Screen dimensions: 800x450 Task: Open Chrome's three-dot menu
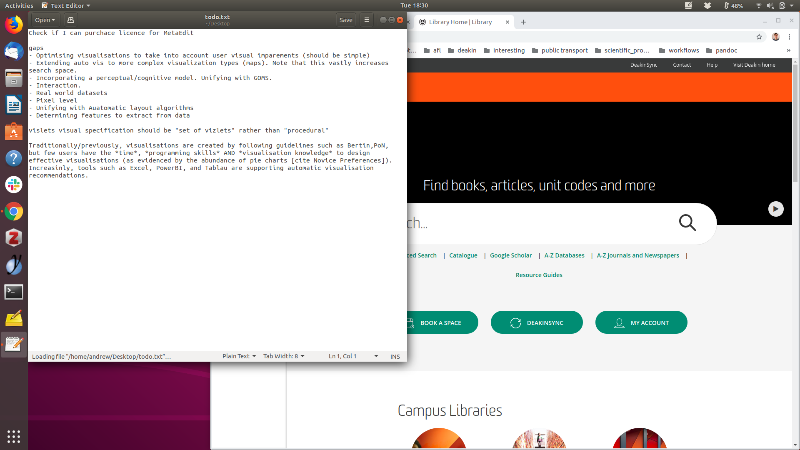(789, 37)
